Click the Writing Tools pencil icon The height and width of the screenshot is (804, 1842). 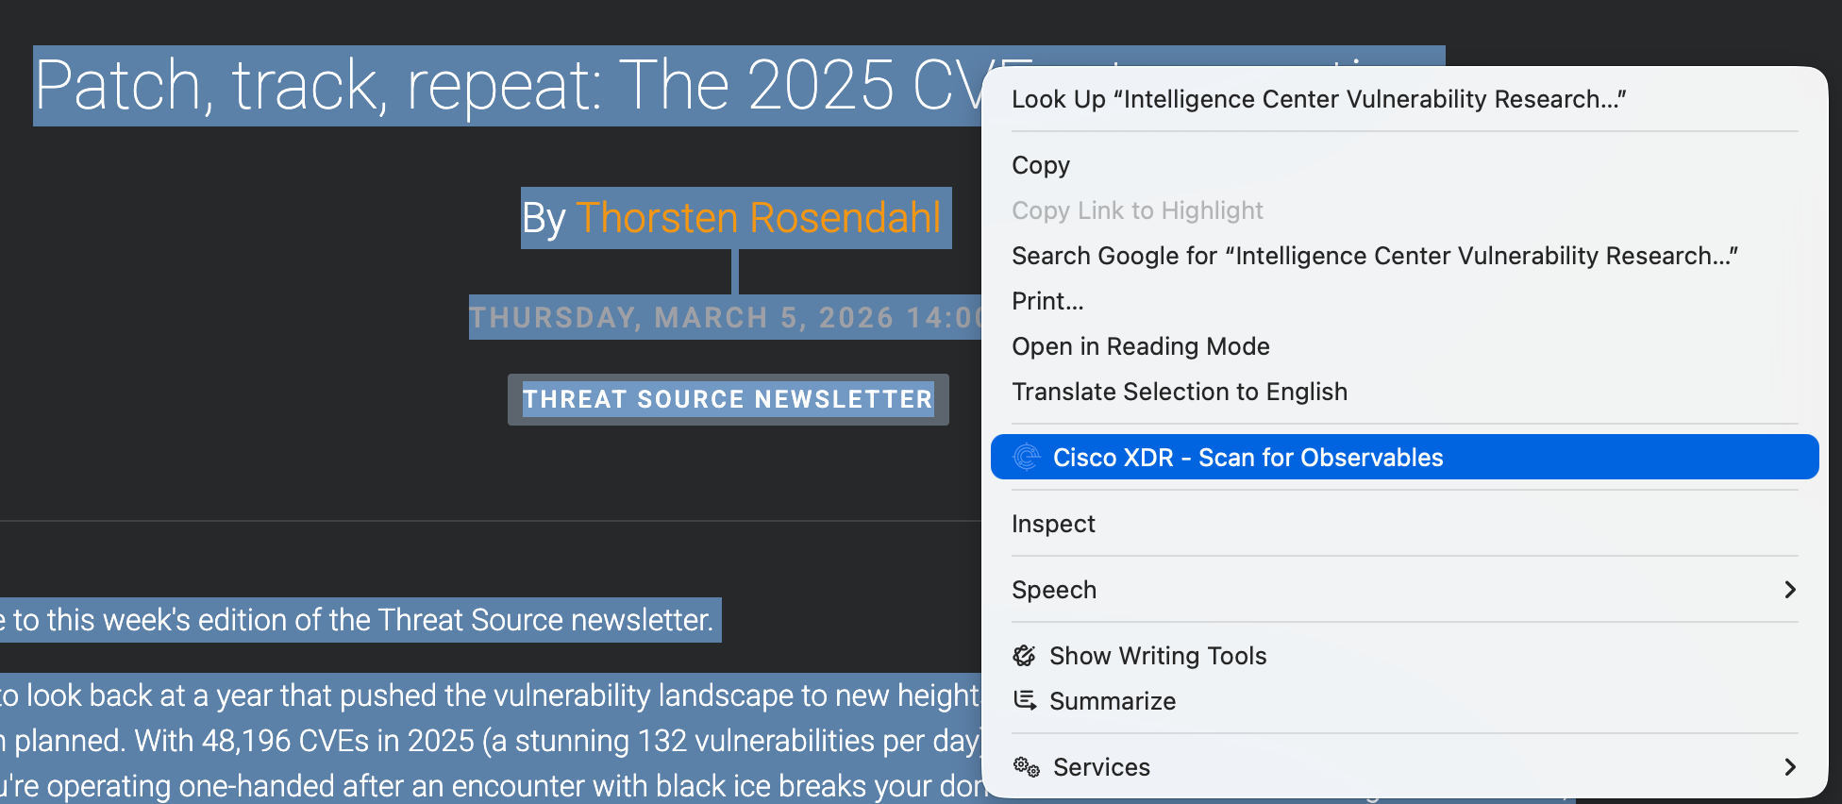click(1024, 656)
